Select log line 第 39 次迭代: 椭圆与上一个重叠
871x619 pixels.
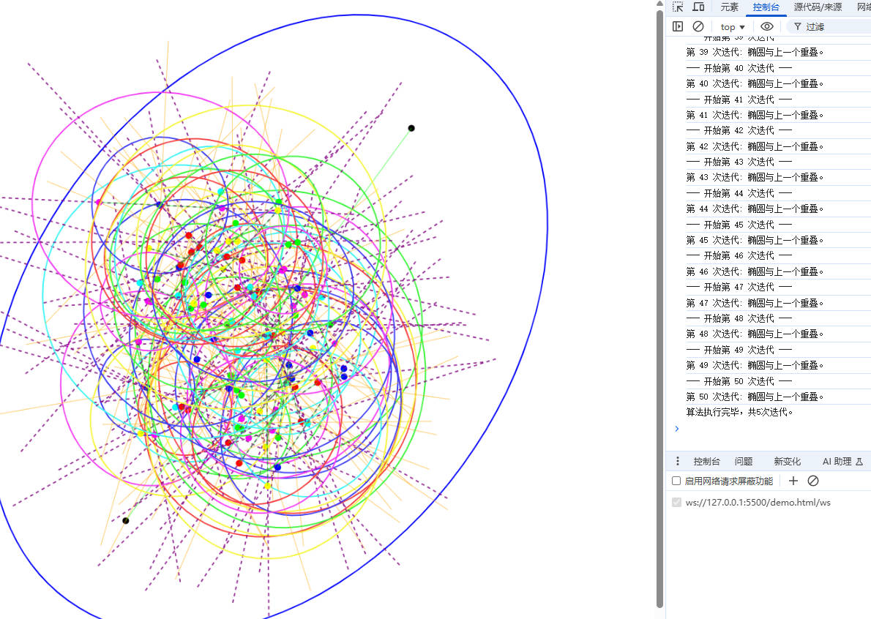point(755,52)
